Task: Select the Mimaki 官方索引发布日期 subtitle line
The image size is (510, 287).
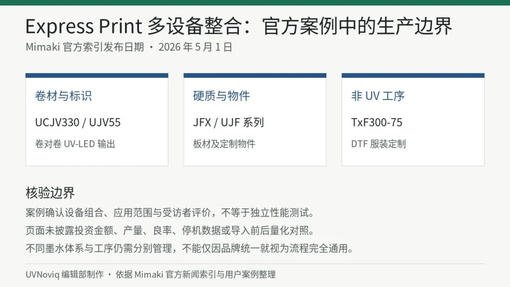Action: (x=129, y=47)
